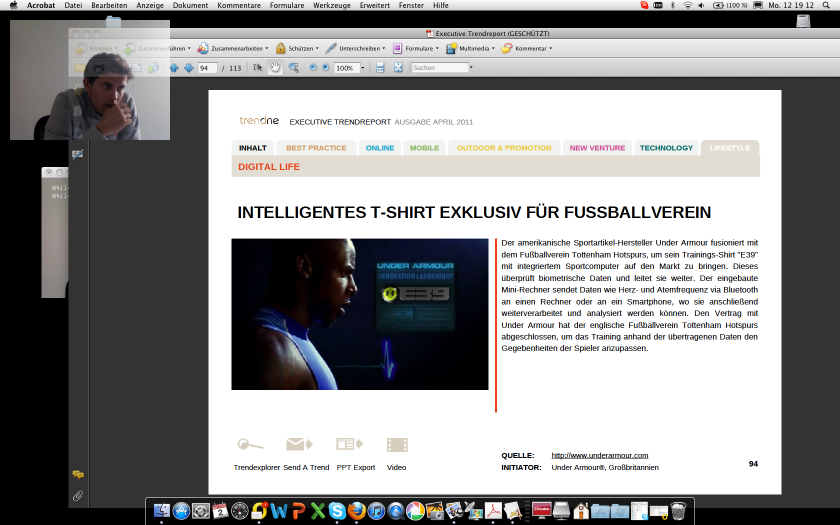Switch to the BEST PRACTICE tab
Screen dimensions: 840x525
click(316, 148)
